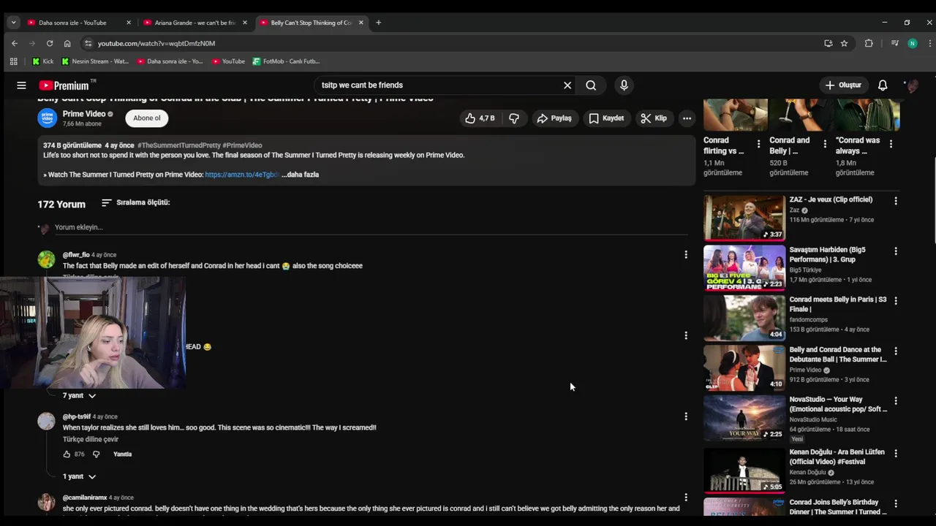
Task: Reload the page in browser toolbar
Action: point(50,43)
